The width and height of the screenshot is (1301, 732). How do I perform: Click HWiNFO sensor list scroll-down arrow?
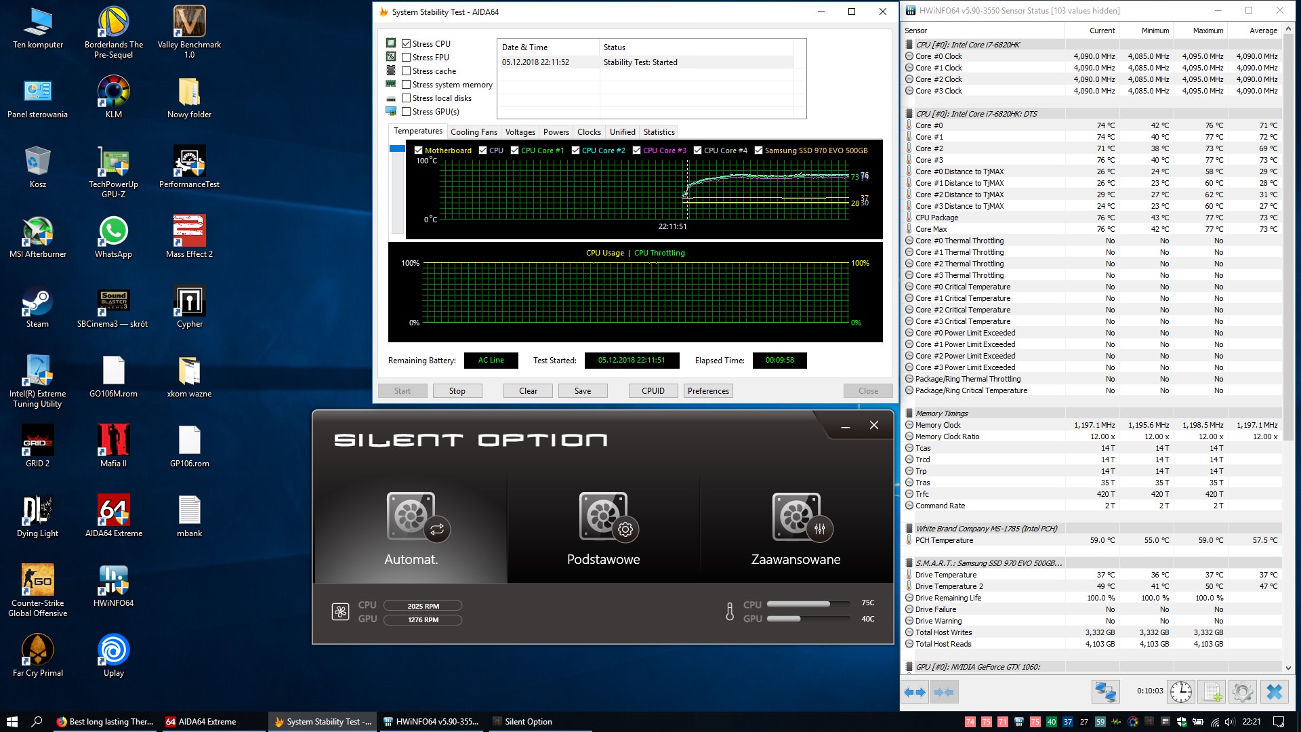(x=1288, y=668)
